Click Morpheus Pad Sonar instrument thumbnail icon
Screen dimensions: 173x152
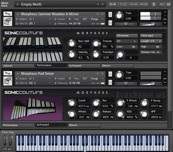pyautogui.click(x=8, y=81)
